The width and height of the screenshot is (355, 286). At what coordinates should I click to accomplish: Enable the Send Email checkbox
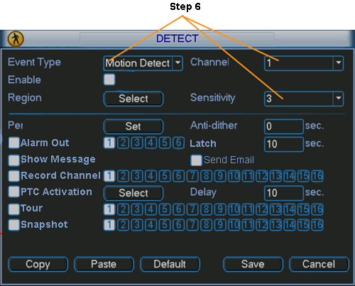click(196, 160)
